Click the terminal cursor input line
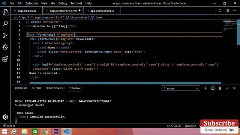This screenshot has height=135, width=240. [16, 121]
